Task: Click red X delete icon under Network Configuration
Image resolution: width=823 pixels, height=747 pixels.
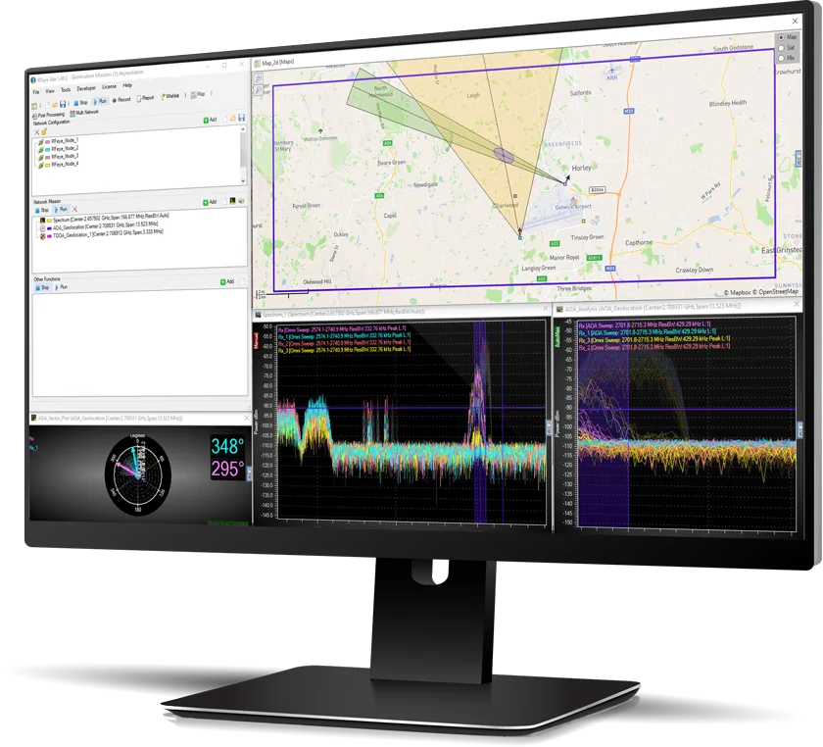Action: pyautogui.click(x=37, y=132)
